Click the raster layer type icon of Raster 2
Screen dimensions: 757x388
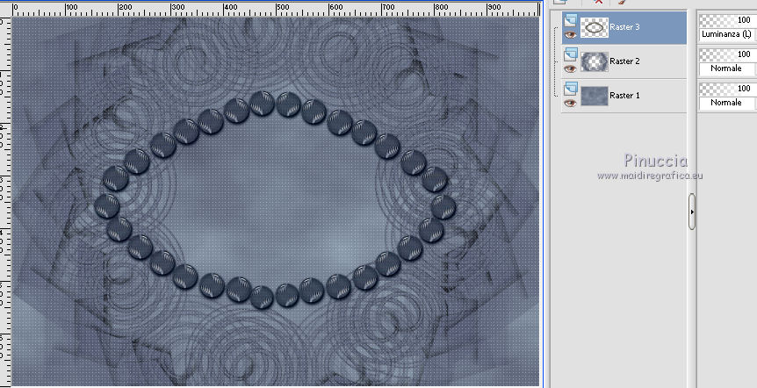tap(571, 54)
